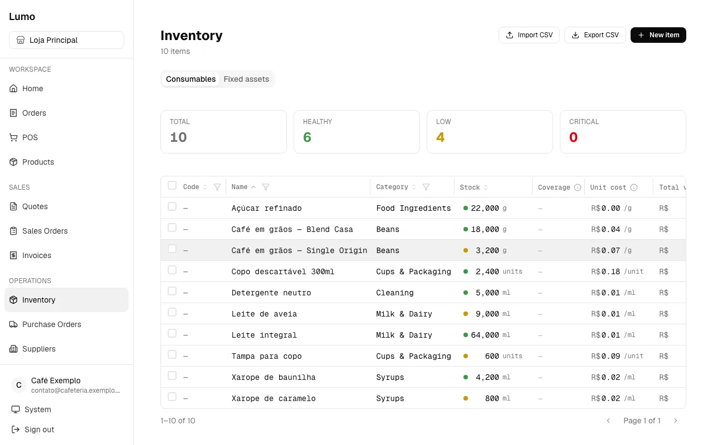
Task: Open the Loja Principal store selector
Action: pyautogui.click(x=66, y=40)
